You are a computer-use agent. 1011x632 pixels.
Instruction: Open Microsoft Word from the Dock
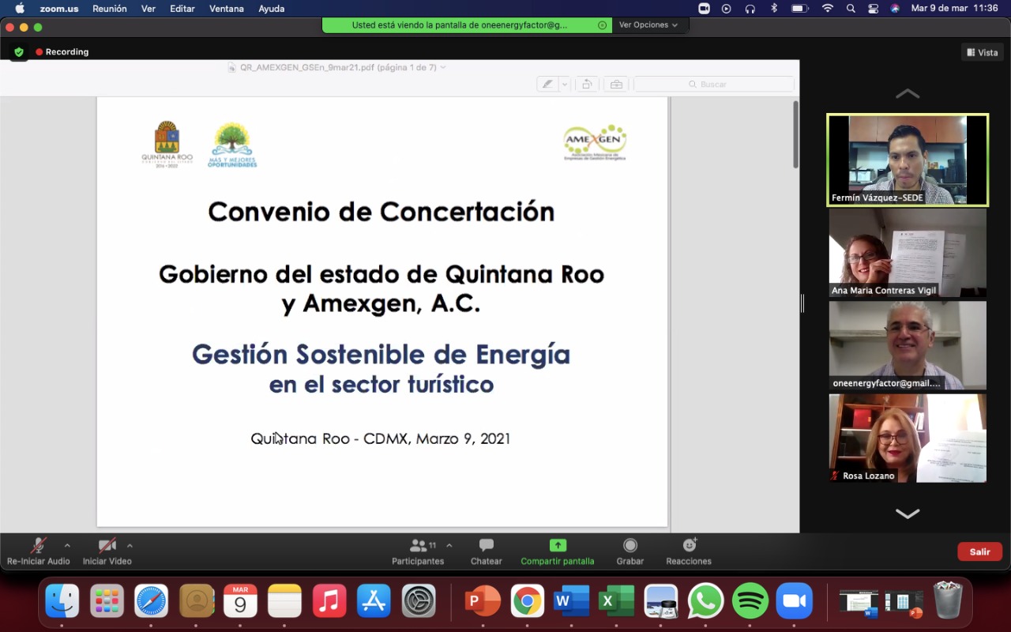572,601
